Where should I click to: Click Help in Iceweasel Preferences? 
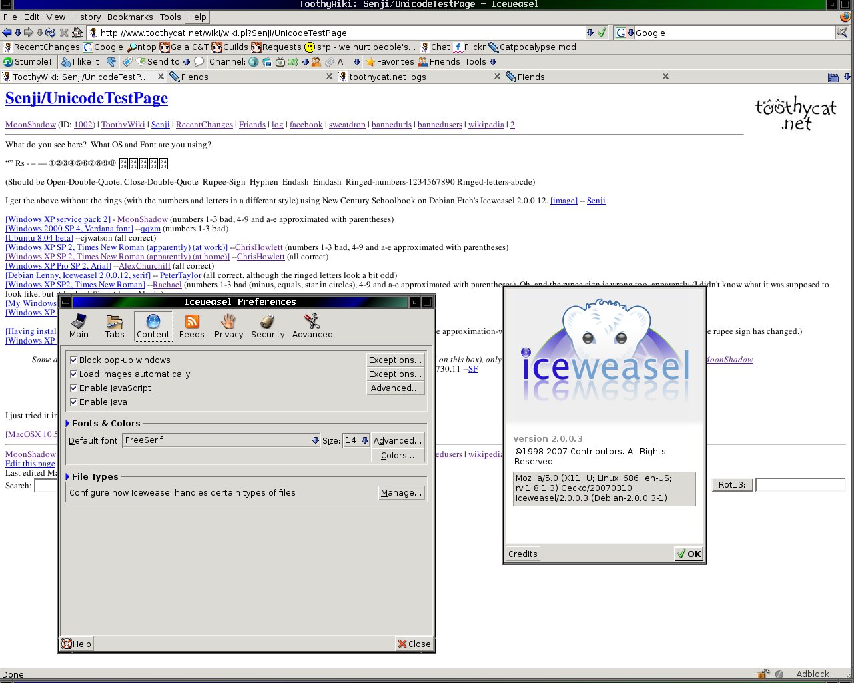[76, 644]
